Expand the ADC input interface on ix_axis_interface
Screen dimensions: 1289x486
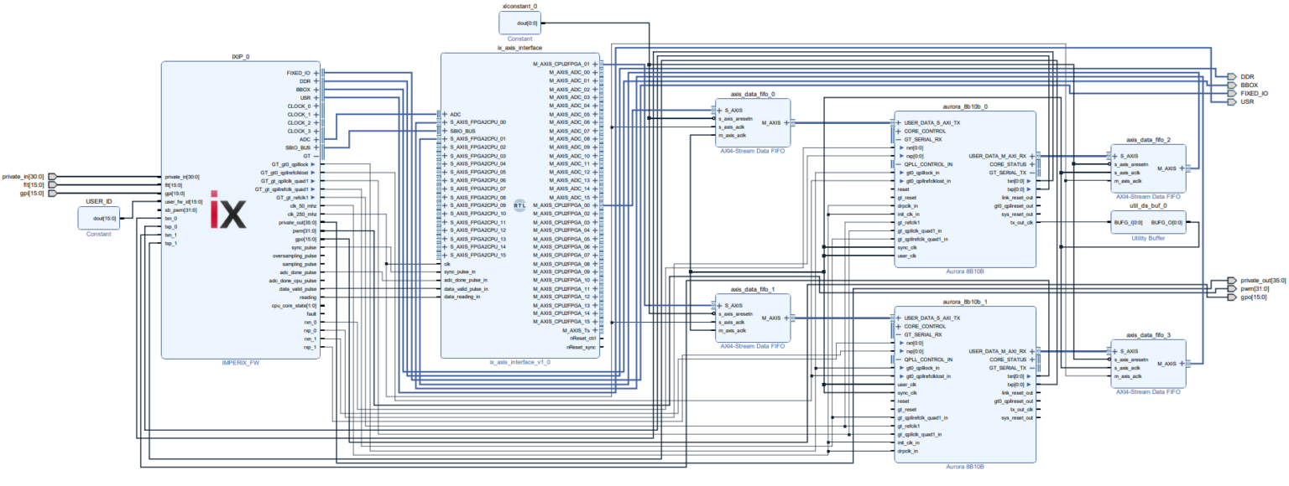[445, 114]
